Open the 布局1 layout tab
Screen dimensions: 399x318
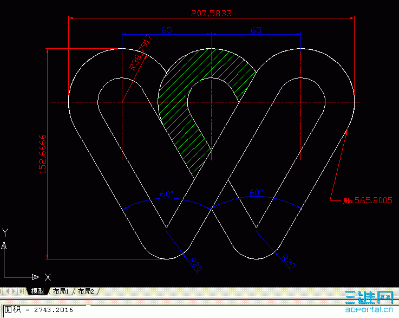[61, 291]
